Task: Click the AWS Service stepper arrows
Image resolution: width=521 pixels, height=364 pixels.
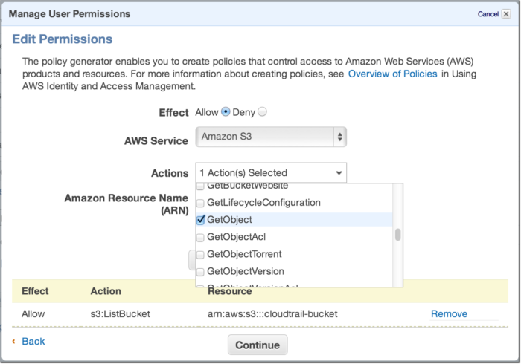Action: point(339,137)
